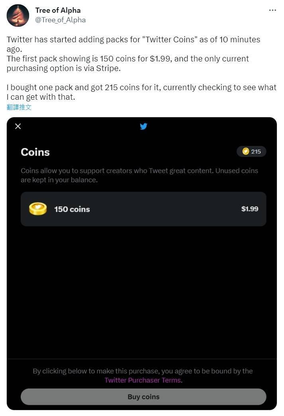The width and height of the screenshot is (284, 416).
Task: Open the @Tree_of_Alpha handle link
Action: click(61, 20)
